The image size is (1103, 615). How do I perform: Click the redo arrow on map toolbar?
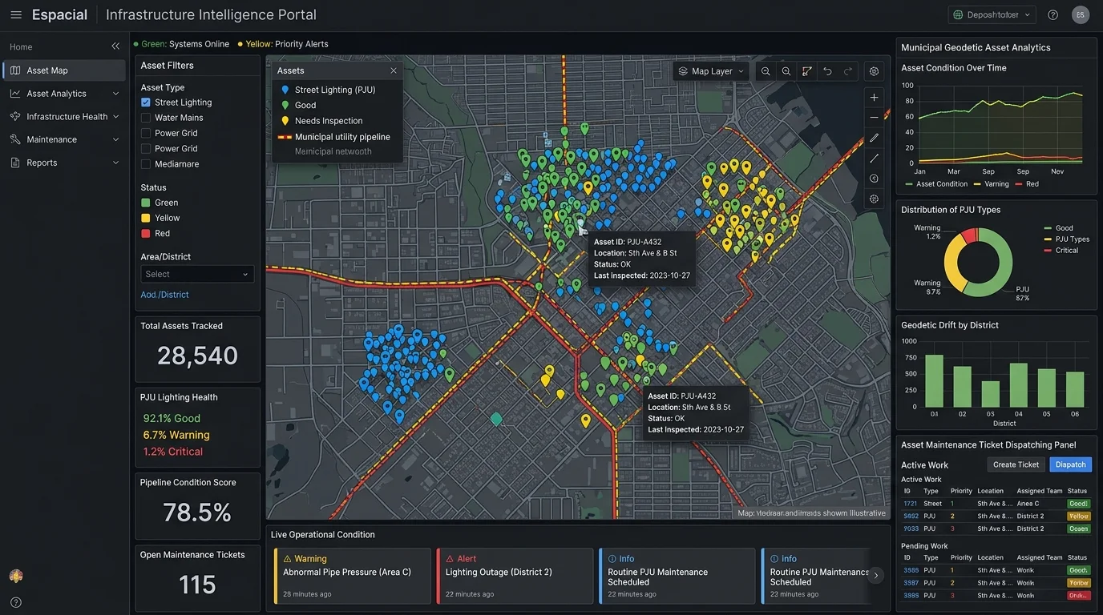848,71
